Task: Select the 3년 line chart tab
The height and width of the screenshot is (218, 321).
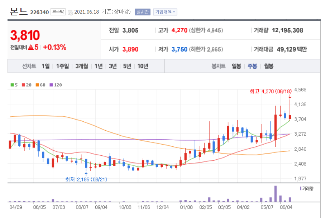Action: pos(113,66)
